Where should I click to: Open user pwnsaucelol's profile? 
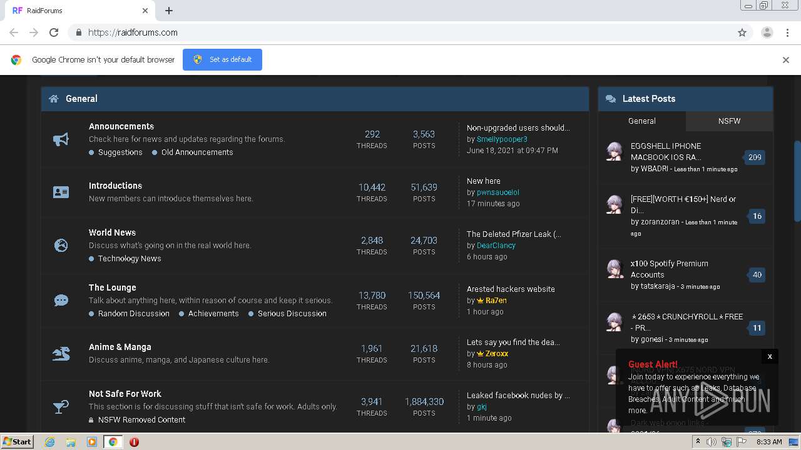coord(498,192)
